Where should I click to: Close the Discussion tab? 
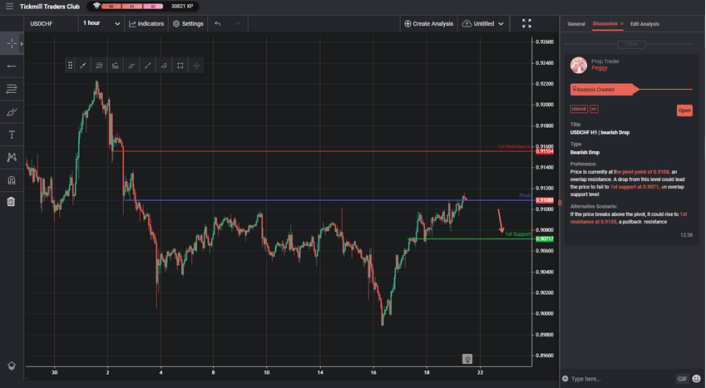pyautogui.click(x=622, y=24)
